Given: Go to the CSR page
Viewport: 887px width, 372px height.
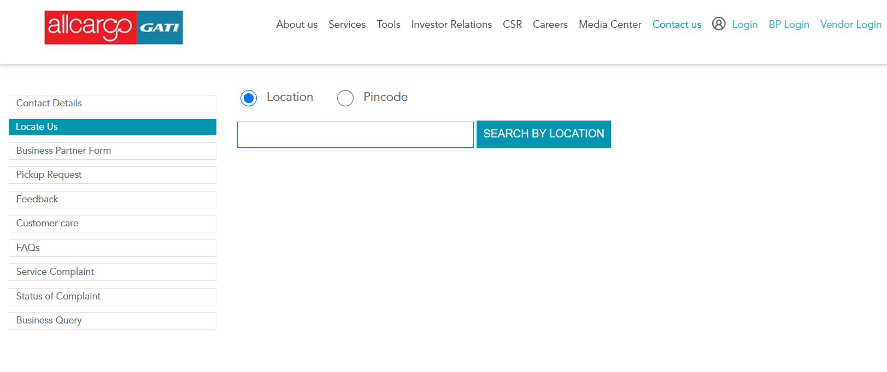Looking at the screenshot, I should (x=512, y=25).
